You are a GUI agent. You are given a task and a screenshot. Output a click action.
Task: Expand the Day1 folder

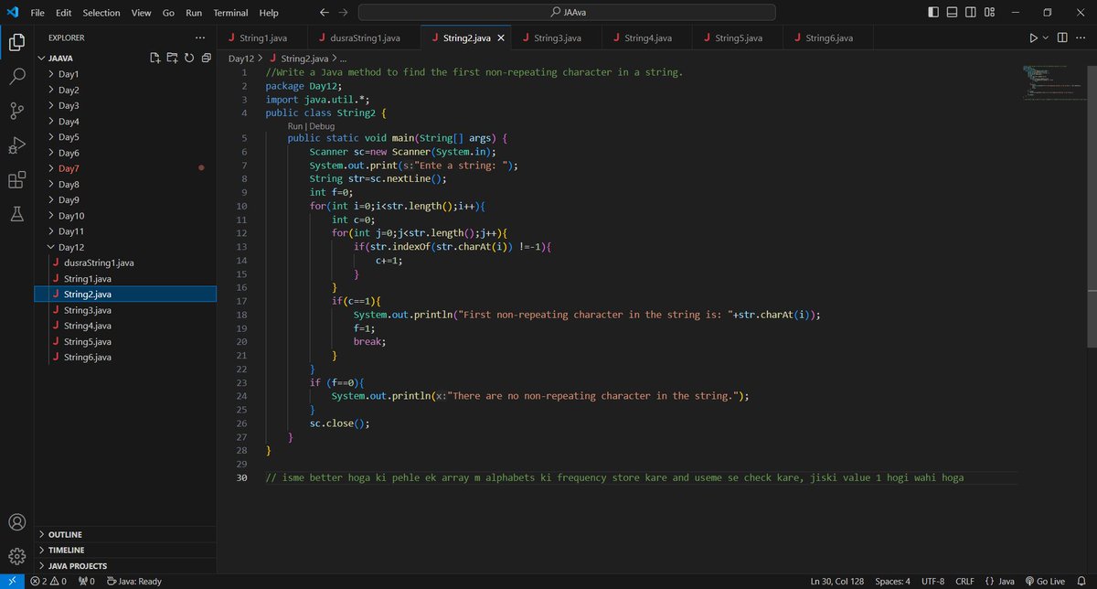[126, 74]
